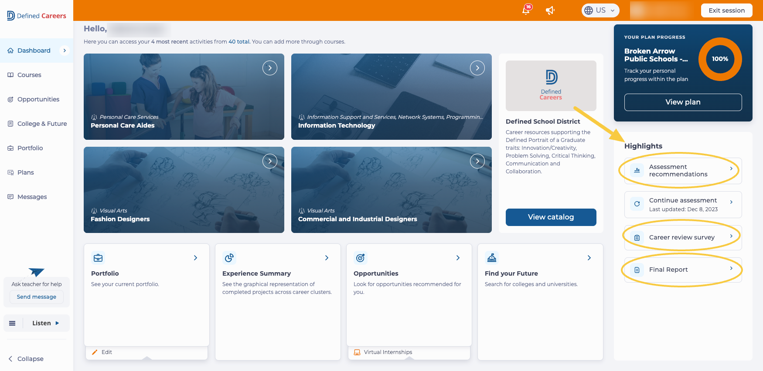763x371 pixels.
Task: Open the announcements megaphone icon
Action: pos(550,10)
